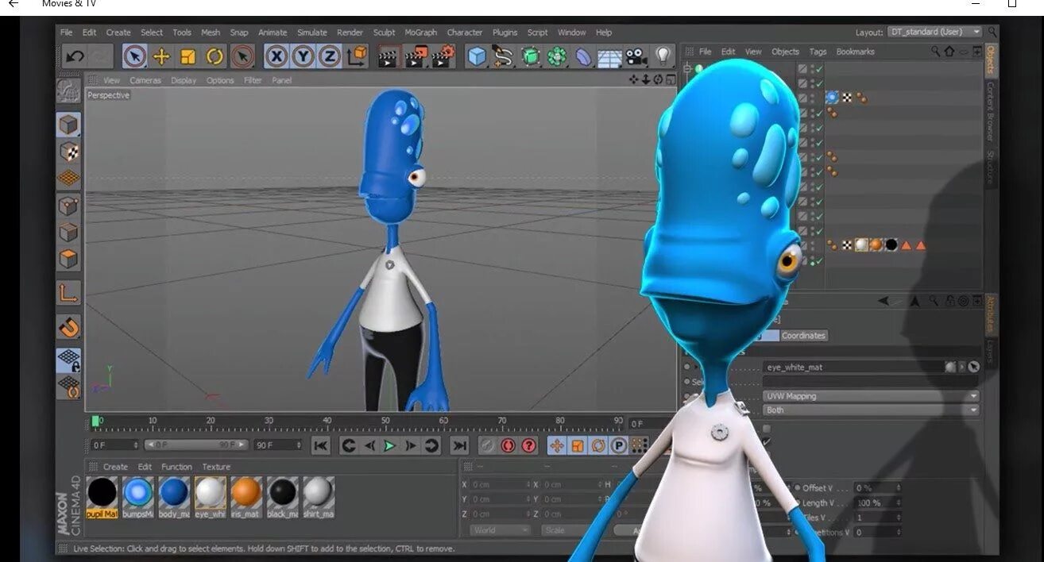
Task: Select the Points mode cube icon
Action: (69, 206)
